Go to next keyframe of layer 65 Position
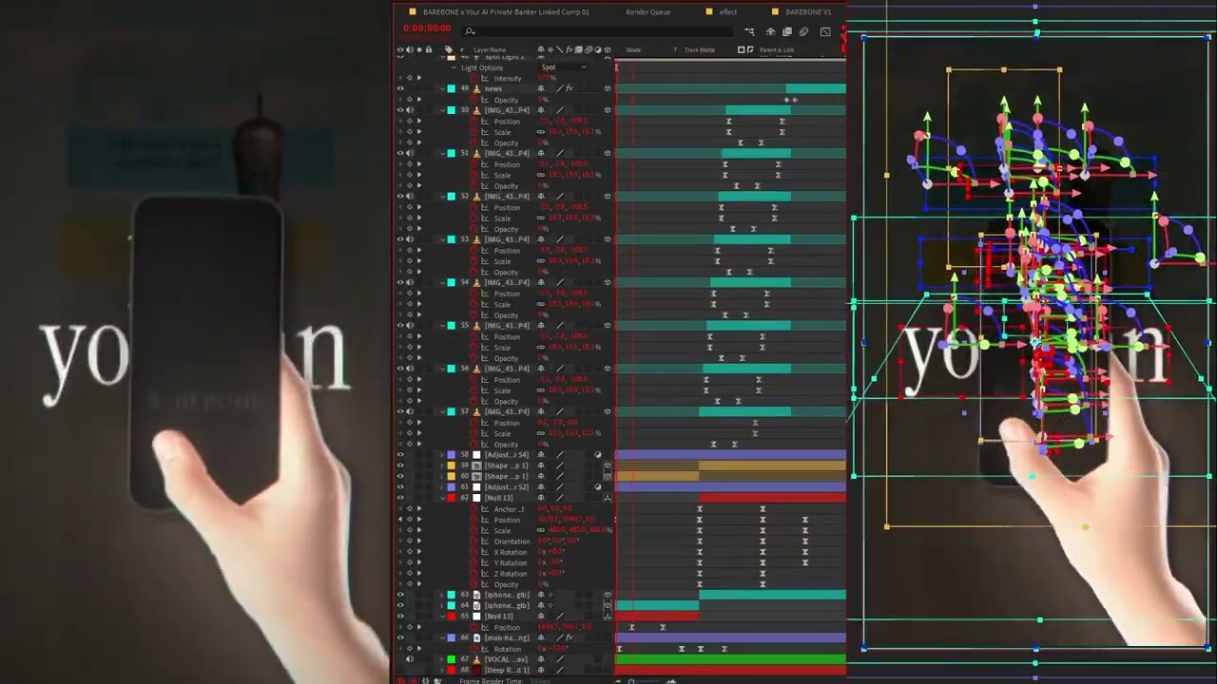The height and width of the screenshot is (684, 1217). pos(419,627)
